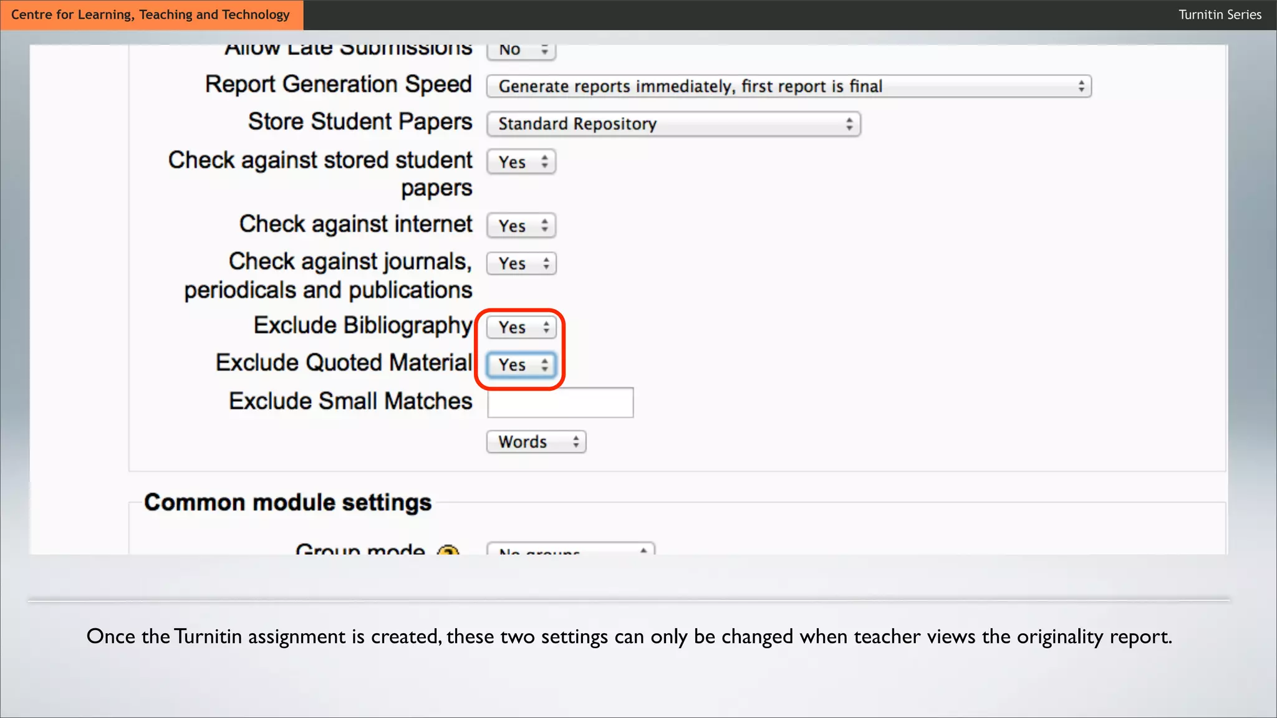Click the Turnitin Series header text

coord(1220,14)
